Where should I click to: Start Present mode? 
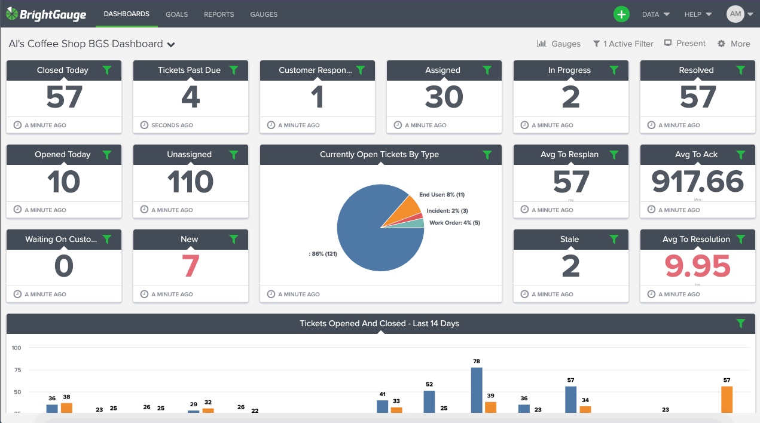(x=685, y=44)
